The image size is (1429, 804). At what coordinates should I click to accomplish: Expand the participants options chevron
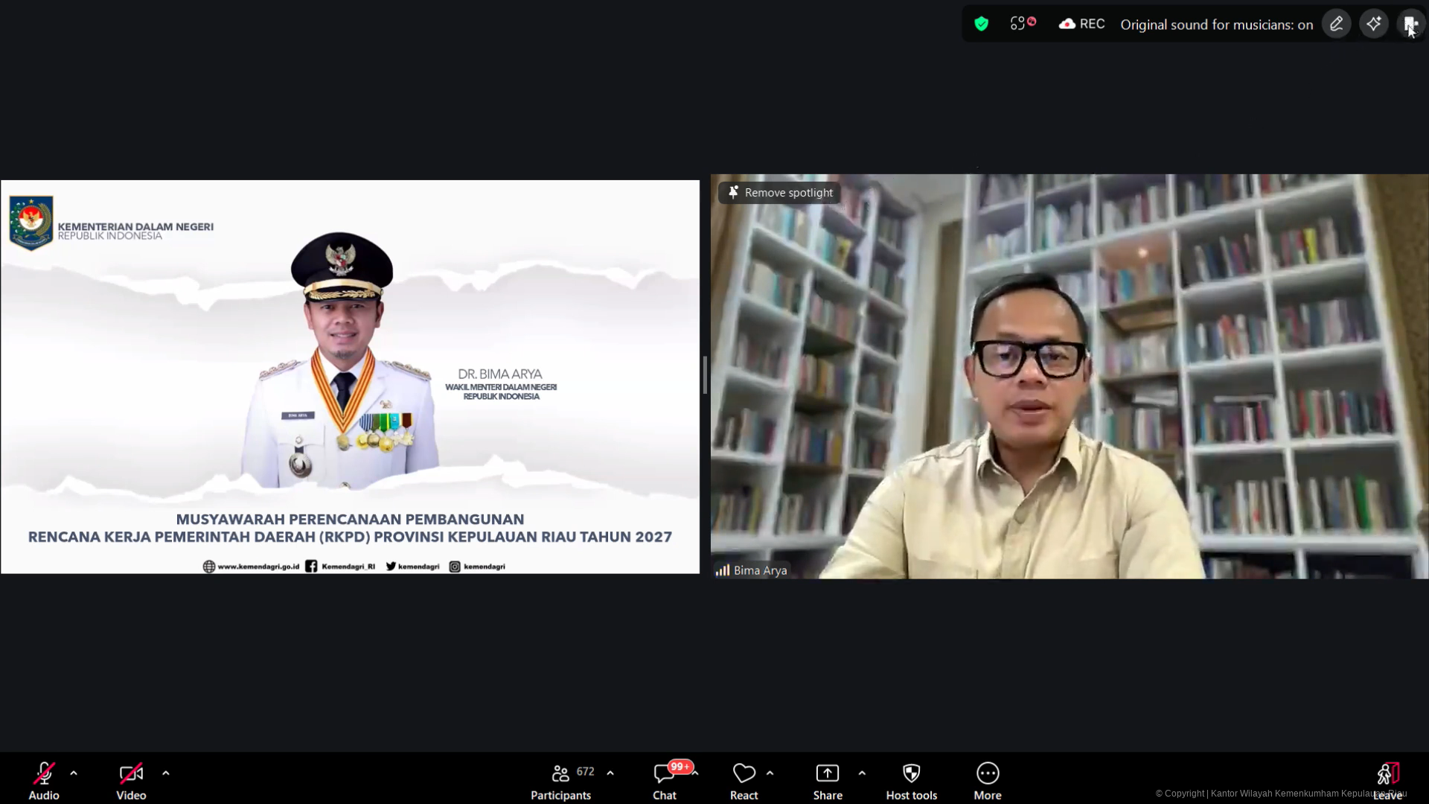610,773
